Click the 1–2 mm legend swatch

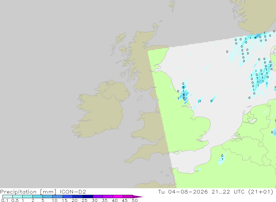tap(28, 196)
